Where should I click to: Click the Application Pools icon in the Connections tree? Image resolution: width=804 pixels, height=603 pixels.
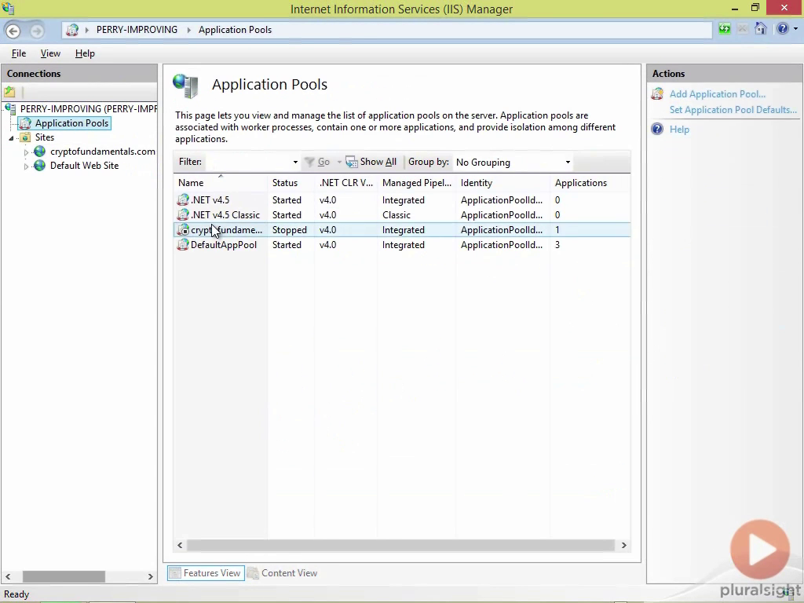(x=25, y=123)
